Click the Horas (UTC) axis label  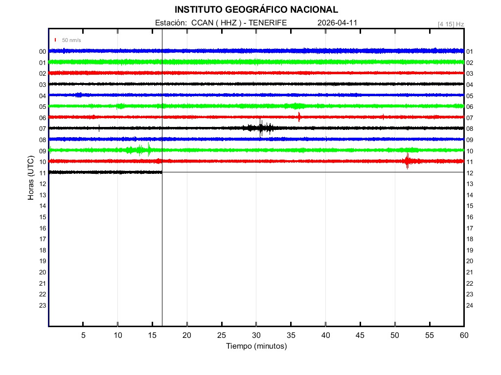pos(31,178)
